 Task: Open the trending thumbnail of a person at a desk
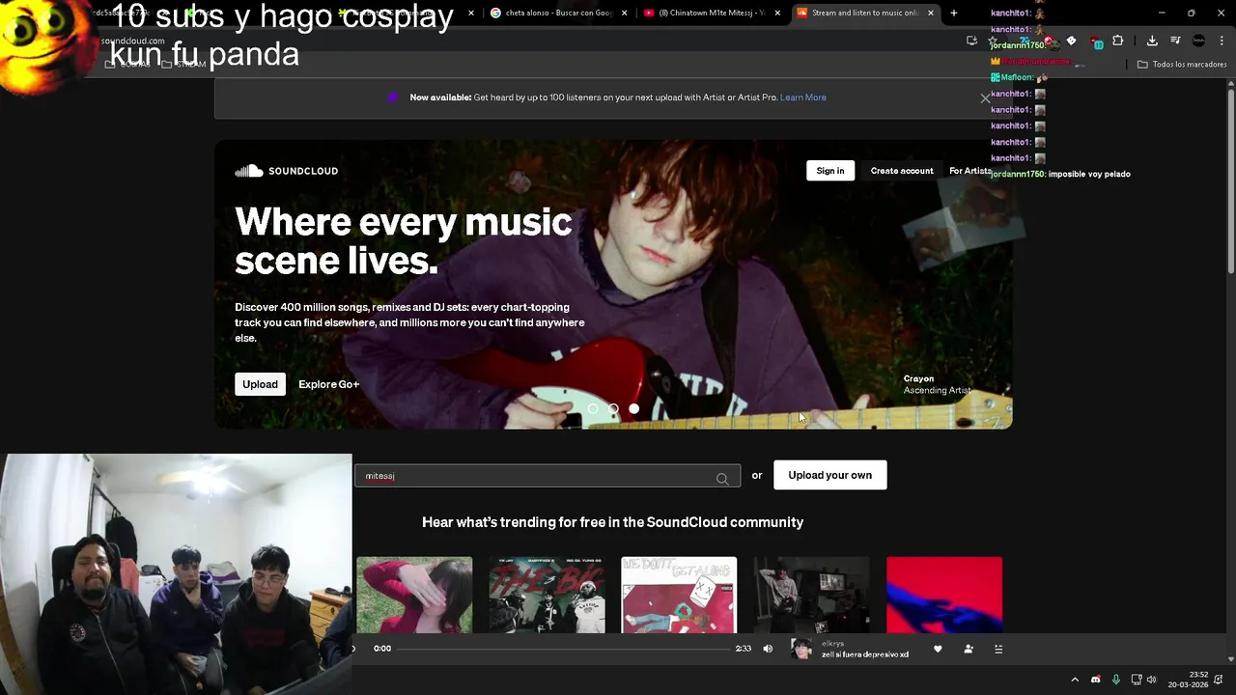tap(811, 596)
